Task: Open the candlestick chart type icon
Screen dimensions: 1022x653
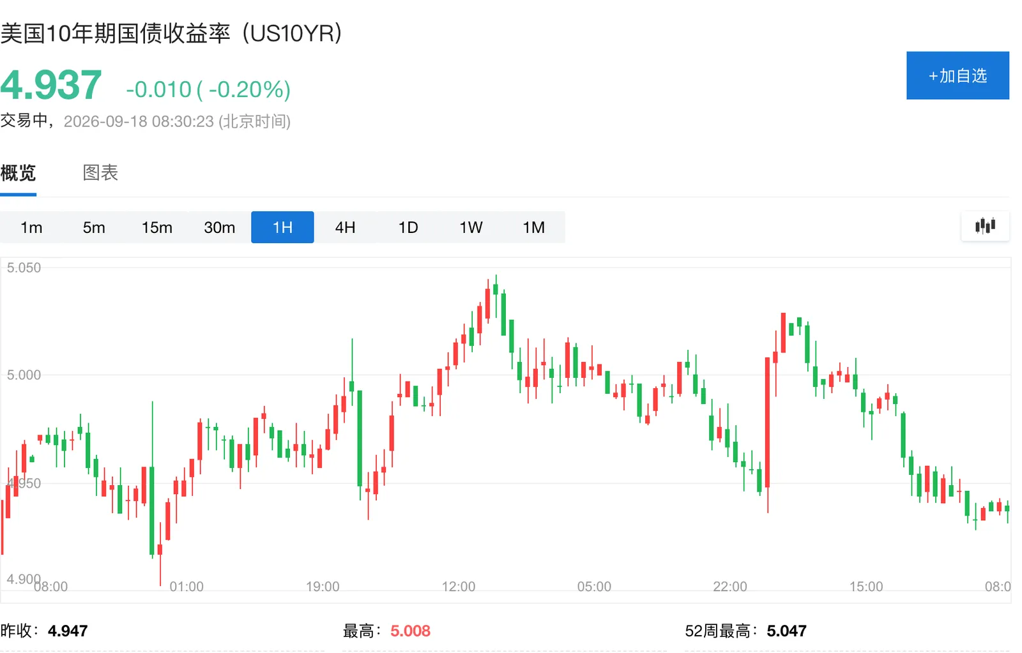Action: point(985,226)
